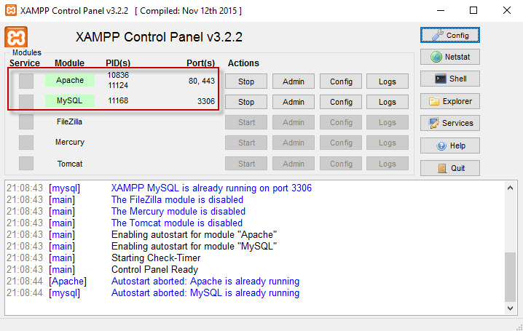Screen dimensions: 523x331
Task: Open Admin for MySQL
Action: click(x=293, y=102)
